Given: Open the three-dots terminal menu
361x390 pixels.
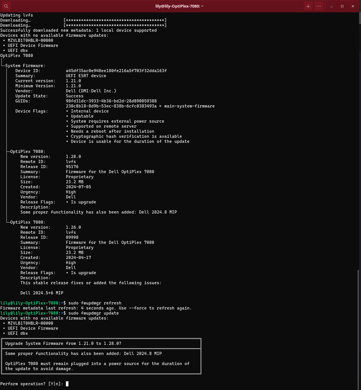Looking at the screenshot, I should pos(319,6).
